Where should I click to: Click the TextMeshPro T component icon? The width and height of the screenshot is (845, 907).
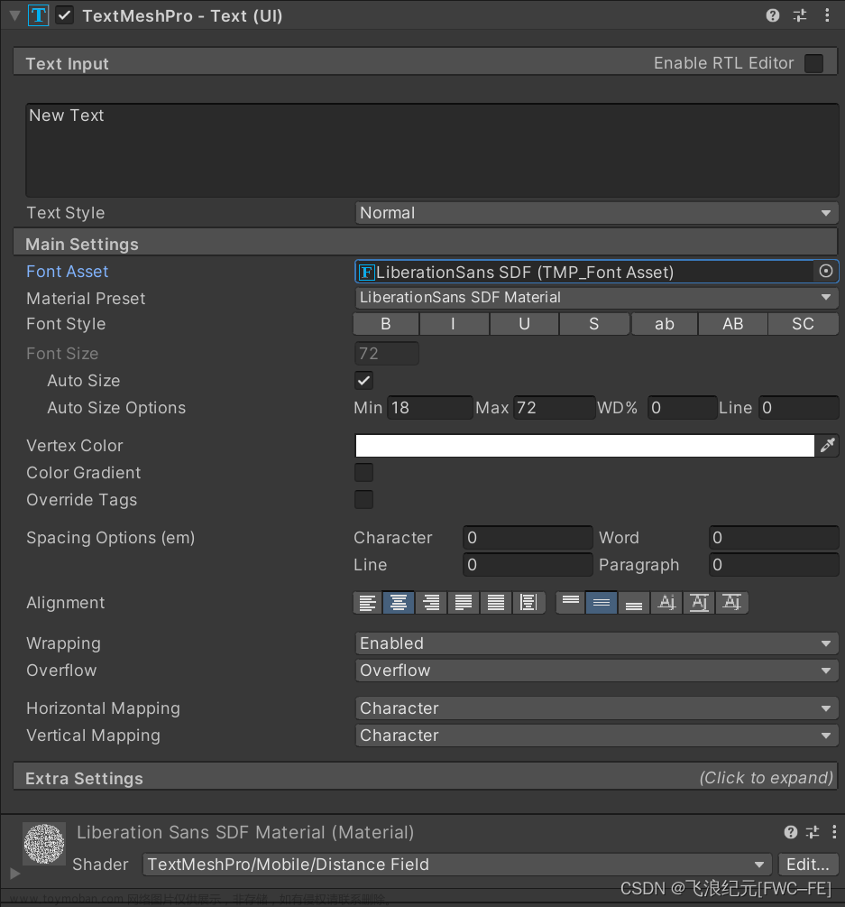tap(38, 15)
